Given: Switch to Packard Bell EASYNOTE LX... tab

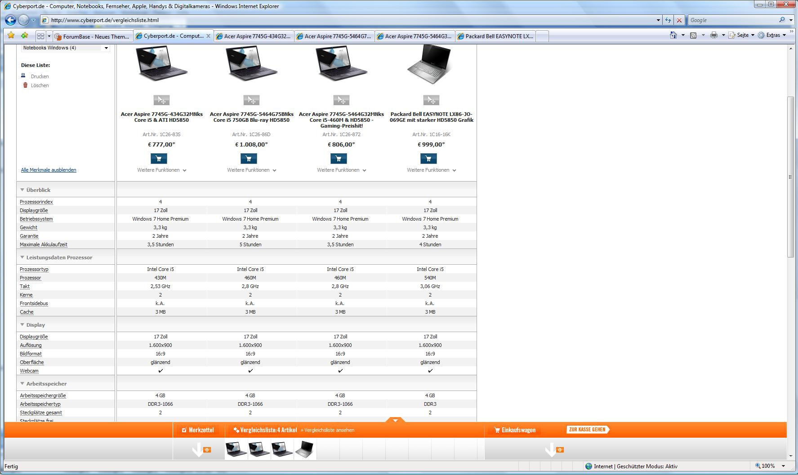Looking at the screenshot, I should [495, 36].
